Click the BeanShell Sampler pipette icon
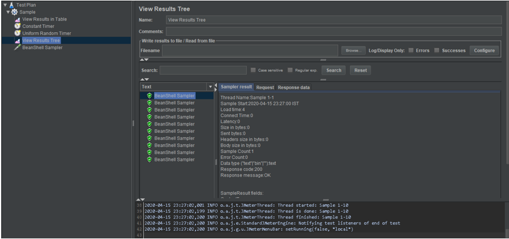 pyautogui.click(x=18, y=48)
